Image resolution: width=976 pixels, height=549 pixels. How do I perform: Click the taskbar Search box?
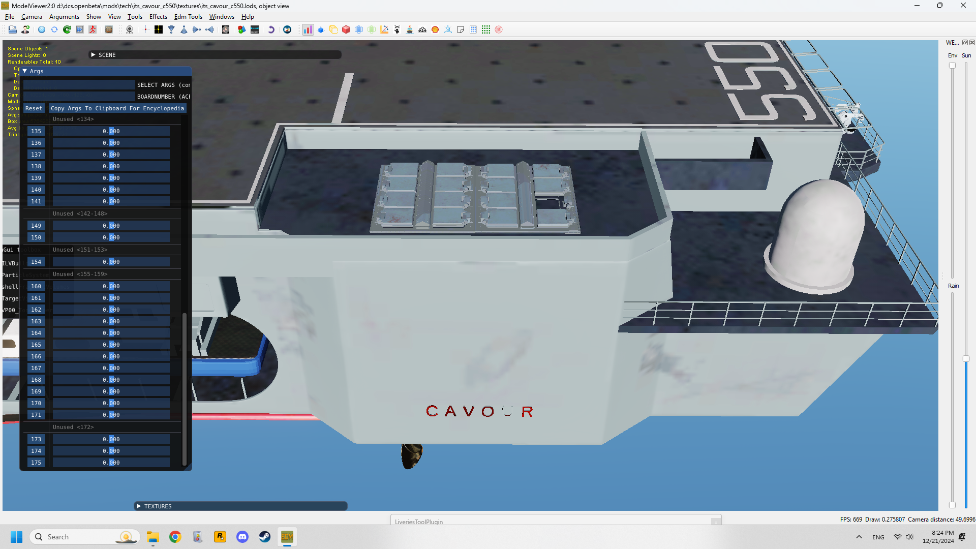pos(85,537)
